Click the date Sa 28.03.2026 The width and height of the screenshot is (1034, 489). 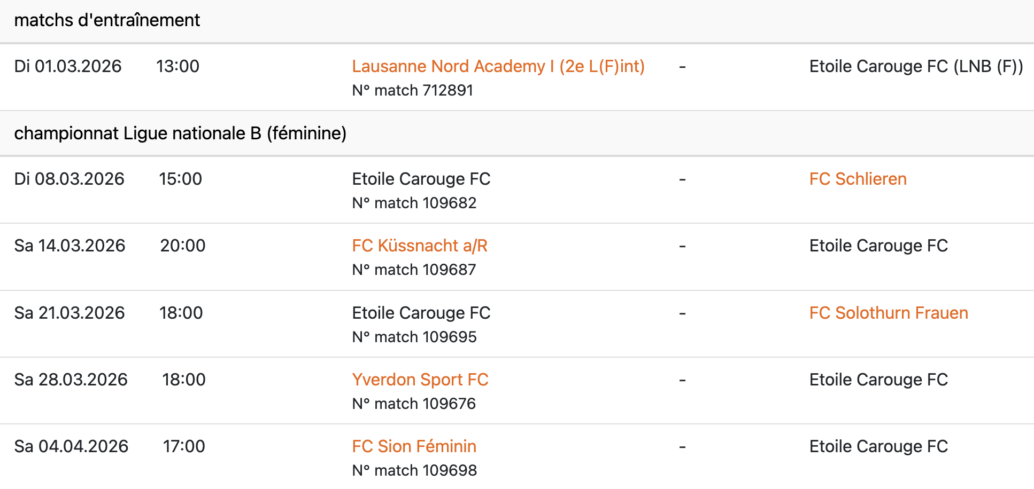(x=71, y=380)
